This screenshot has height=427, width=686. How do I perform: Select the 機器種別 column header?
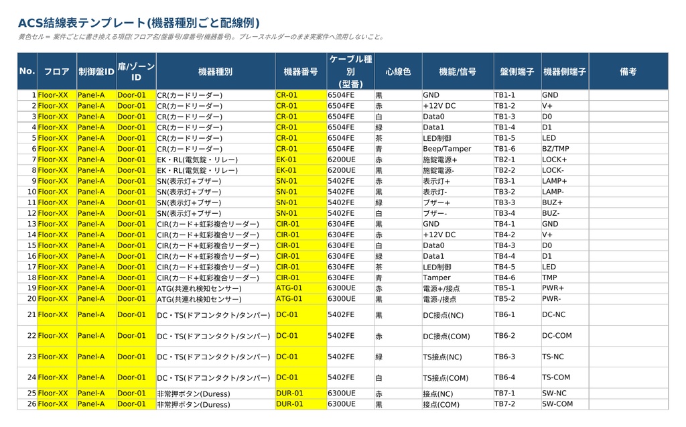(216, 71)
